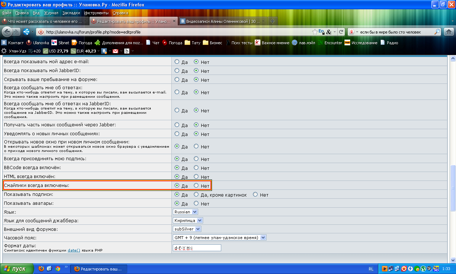Open the Бизнес bookmarks folder
456x274 pixels.
[212, 43]
